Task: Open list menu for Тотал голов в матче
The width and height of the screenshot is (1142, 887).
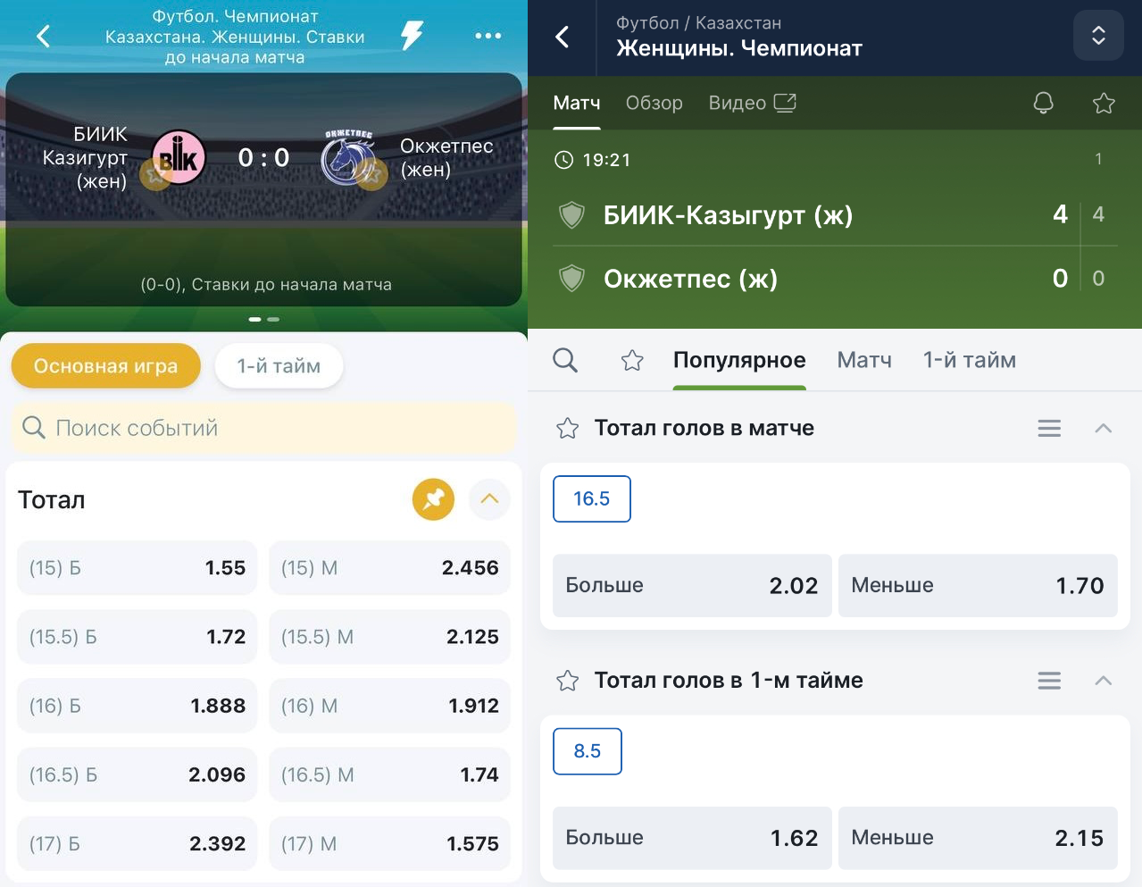Action: (x=1049, y=429)
